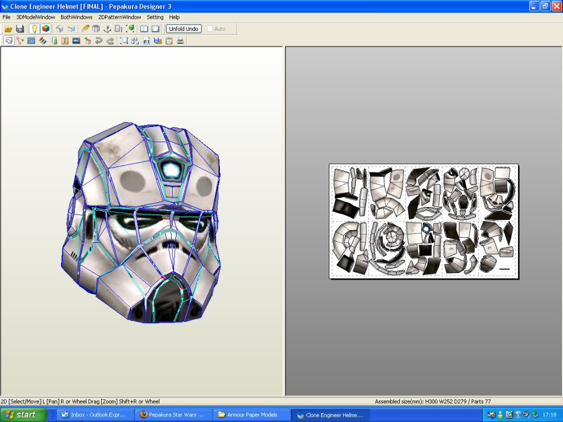Open a file with the folder icon
Screen dimensions: 563x422
(9, 29)
